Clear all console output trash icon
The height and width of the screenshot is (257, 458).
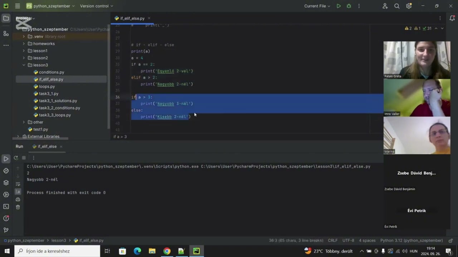pyautogui.click(x=18, y=207)
